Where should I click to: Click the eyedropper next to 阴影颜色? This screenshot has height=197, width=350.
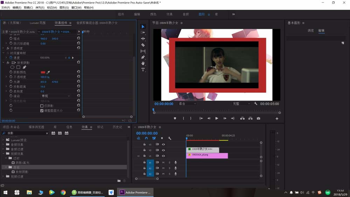click(48, 72)
